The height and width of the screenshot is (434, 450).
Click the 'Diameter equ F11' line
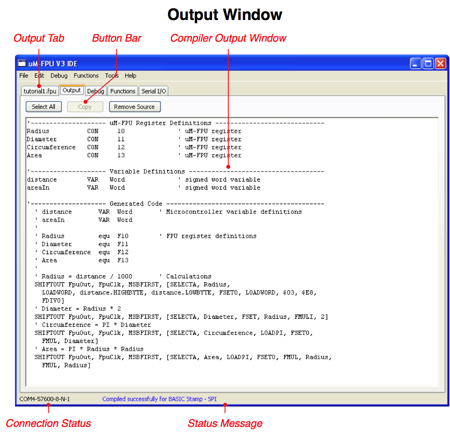[x=81, y=244]
